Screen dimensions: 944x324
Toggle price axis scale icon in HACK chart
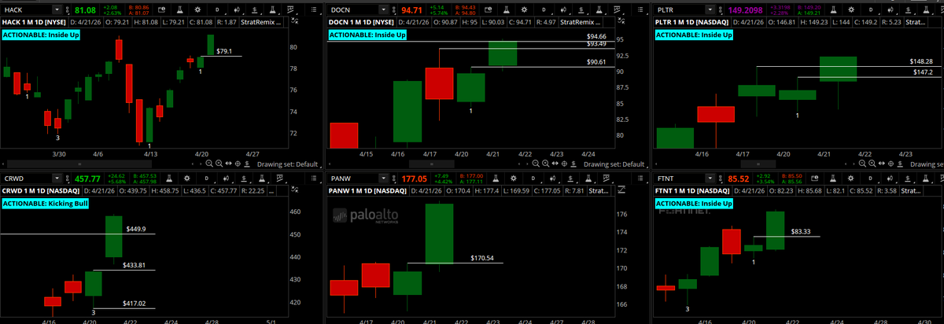point(296,20)
